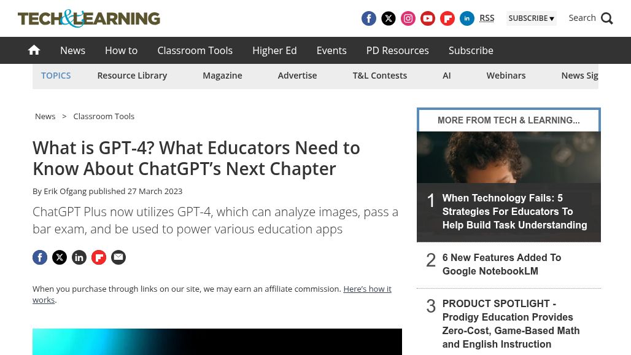Viewport: 631px width, 355px height.
Task: Click the RSS feed link
Action: 487,18
